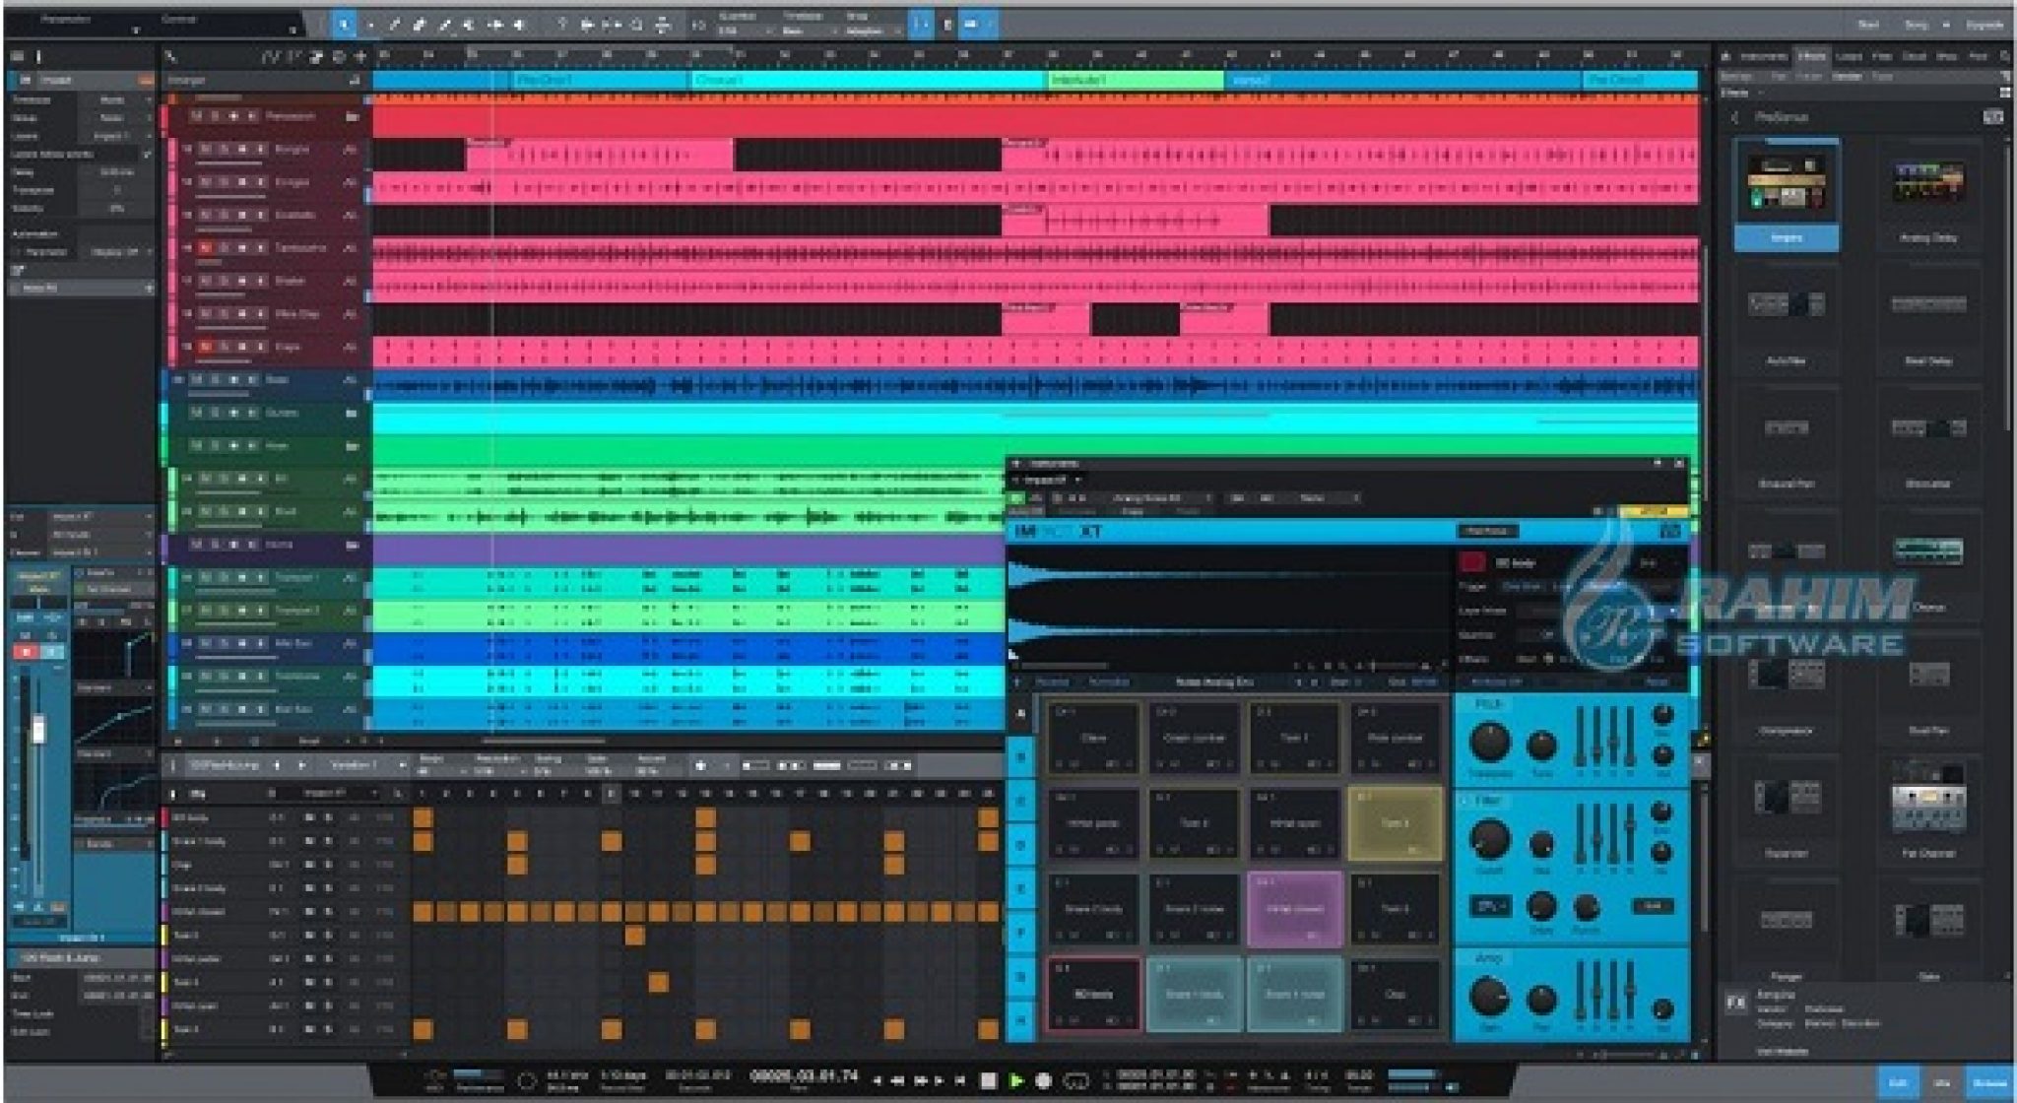Switch to the Instruments tab in the browser
Image resolution: width=2017 pixels, height=1103 pixels.
pos(1765,56)
